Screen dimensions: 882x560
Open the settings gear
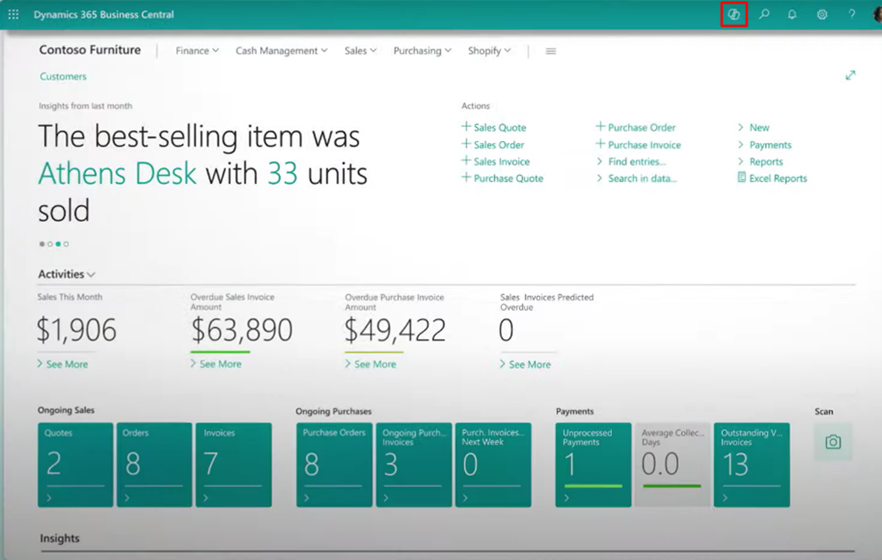tap(822, 15)
